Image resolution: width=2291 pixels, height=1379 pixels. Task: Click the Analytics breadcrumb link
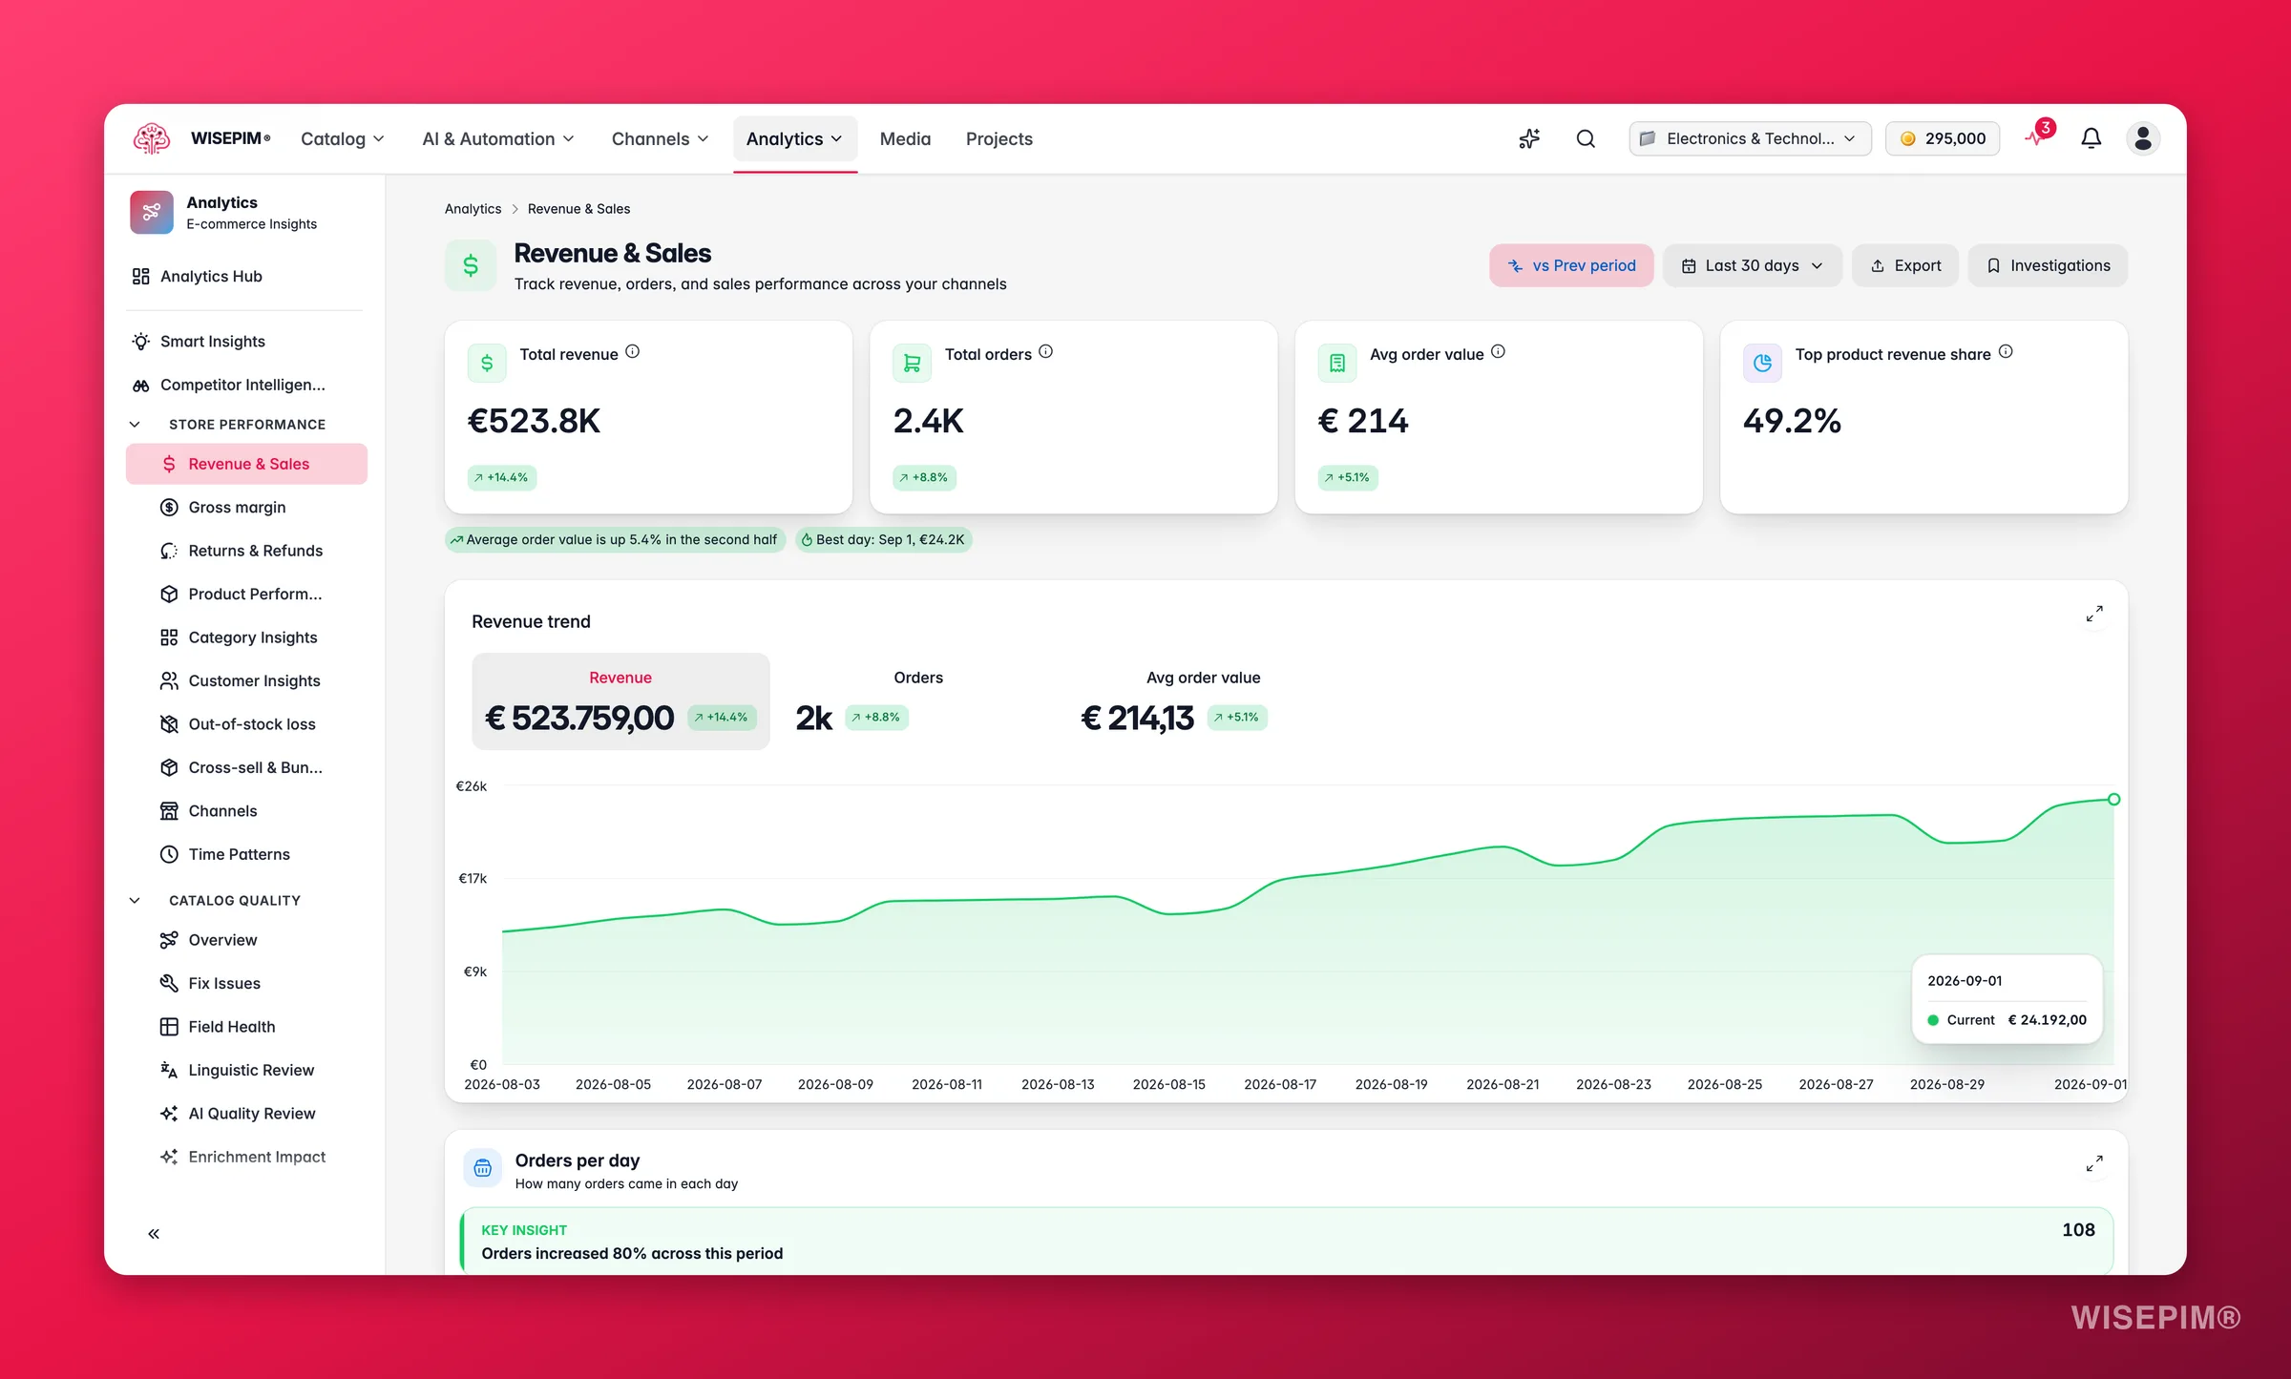click(x=473, y=209)
